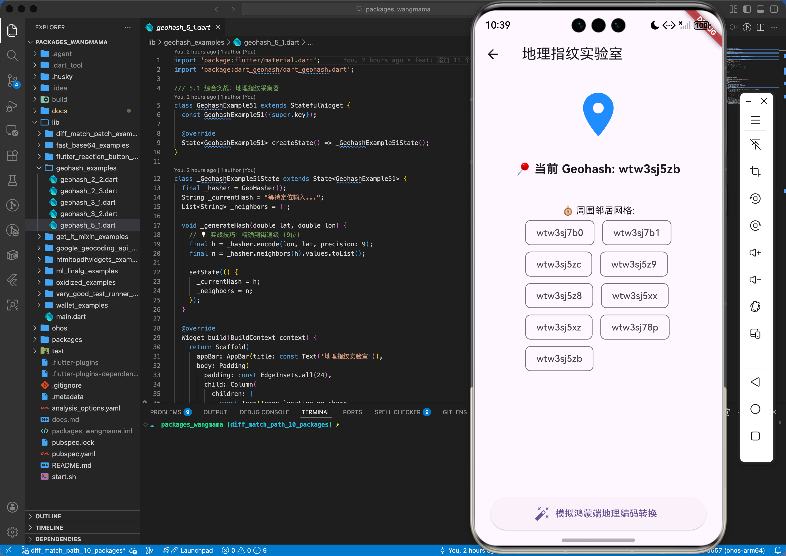Toggle panel visibility layout icon
786x556 pixels.
pos(760,9)
